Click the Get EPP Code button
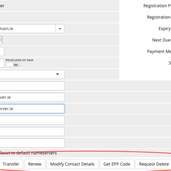The width and height of the screenshot is (171, 171). (117, 164)
